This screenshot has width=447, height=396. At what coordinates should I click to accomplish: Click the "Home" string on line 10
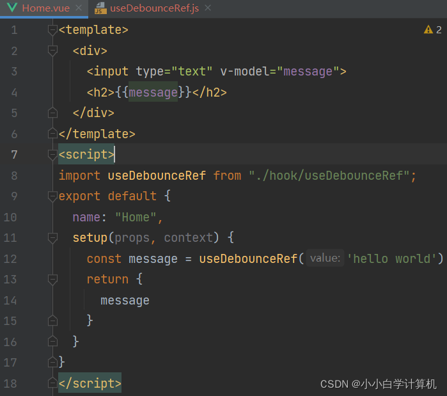pos(136,218)
